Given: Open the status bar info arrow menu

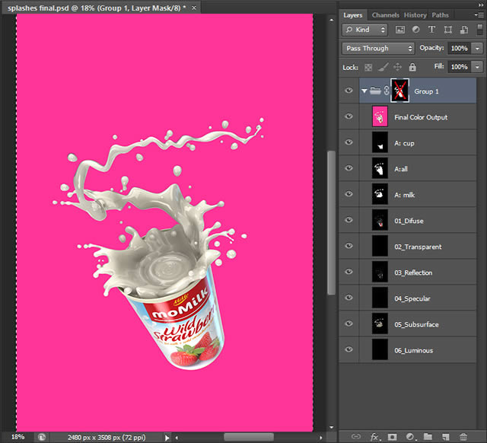Looking at the screenshot, I should point(167,438).
